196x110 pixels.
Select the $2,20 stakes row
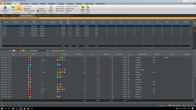click(97, 28)
